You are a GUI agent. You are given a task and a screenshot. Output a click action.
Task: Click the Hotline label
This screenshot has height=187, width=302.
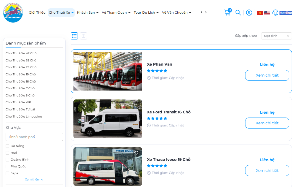(x=286, y=13)
